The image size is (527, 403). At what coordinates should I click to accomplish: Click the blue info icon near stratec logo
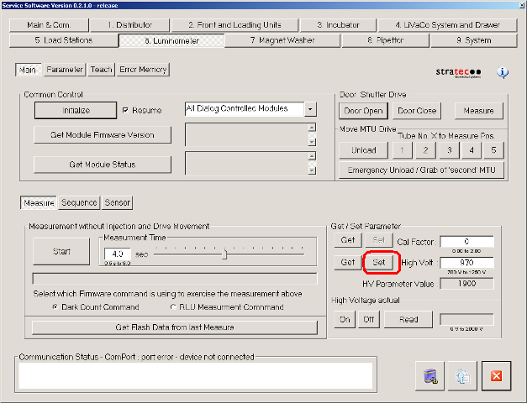[503, 72]
